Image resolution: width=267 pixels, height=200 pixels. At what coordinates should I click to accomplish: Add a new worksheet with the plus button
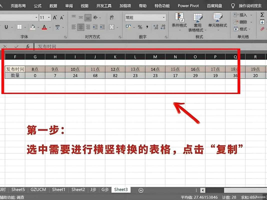point(141,190)
